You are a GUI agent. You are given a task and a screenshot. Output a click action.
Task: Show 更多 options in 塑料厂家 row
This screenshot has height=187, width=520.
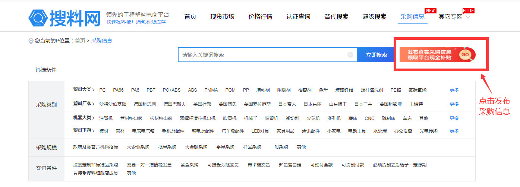pyautogui.click(x=454, y=104)
